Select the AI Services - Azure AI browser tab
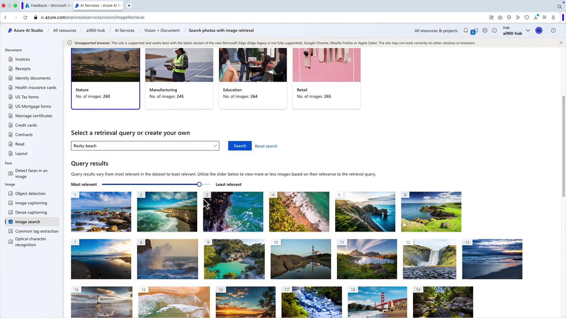Screen dimensions: 566x318 98,6
